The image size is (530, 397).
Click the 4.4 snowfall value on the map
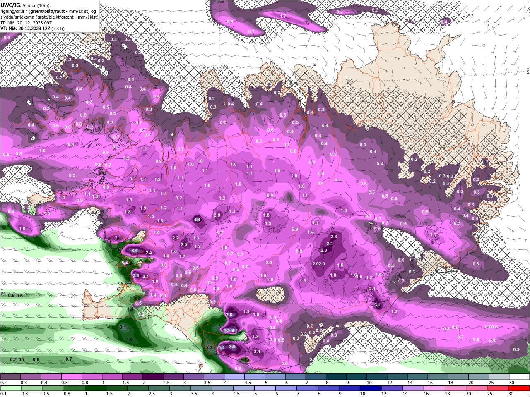[x=197, y=220]
